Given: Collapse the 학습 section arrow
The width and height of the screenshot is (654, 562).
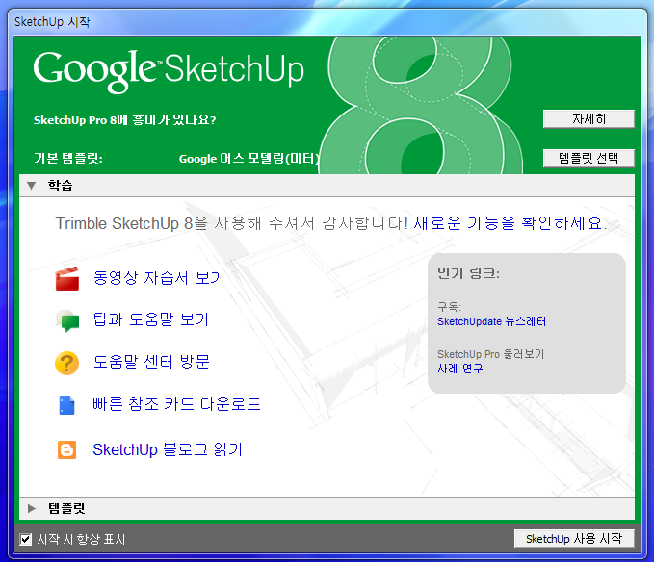Looking at the screenshot, I should [32, 185].
